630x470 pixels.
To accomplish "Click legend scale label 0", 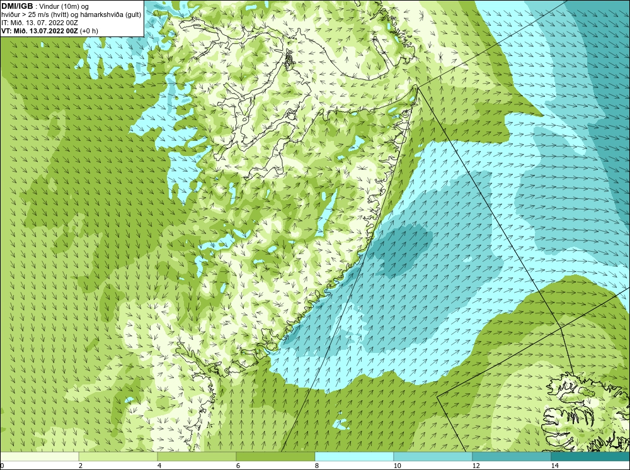I will point(2,466).
